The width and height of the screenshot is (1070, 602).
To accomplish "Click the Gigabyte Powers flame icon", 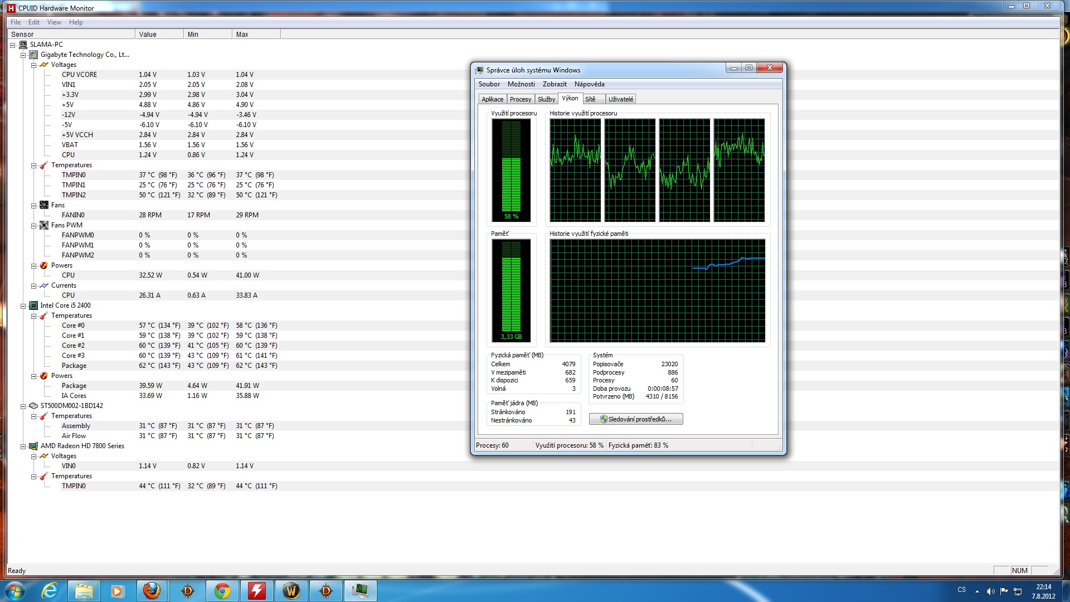I will point(44,265).
